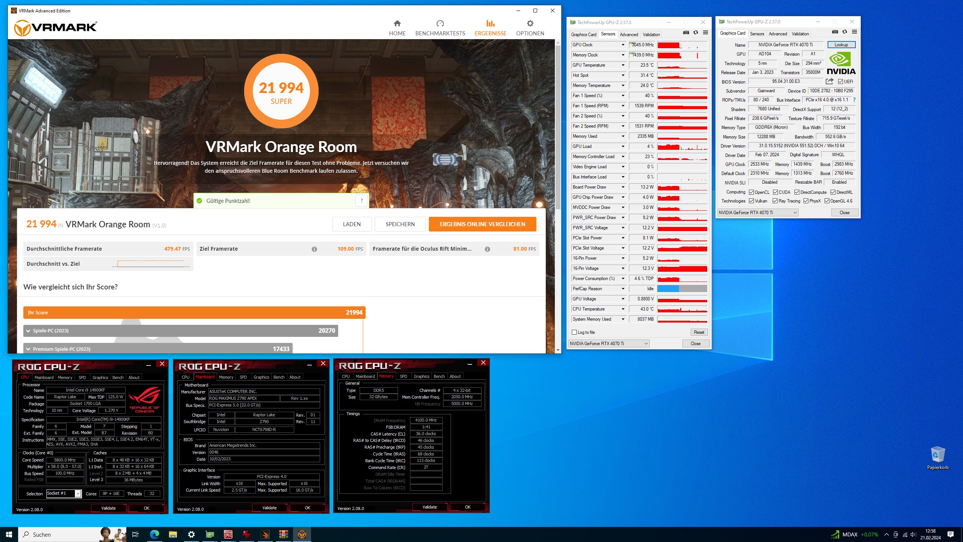Open the ERGEBNISSE results page
Image resolution: width=963 pixels, height=542 pixels.
point(491,28)
